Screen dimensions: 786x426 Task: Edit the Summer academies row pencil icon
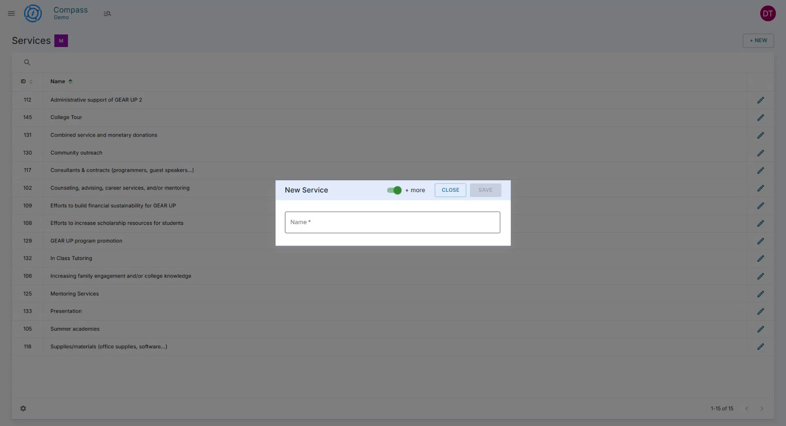coord(761,329)
